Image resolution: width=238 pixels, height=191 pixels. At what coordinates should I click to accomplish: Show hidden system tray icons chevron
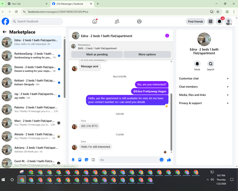(208, 180)
